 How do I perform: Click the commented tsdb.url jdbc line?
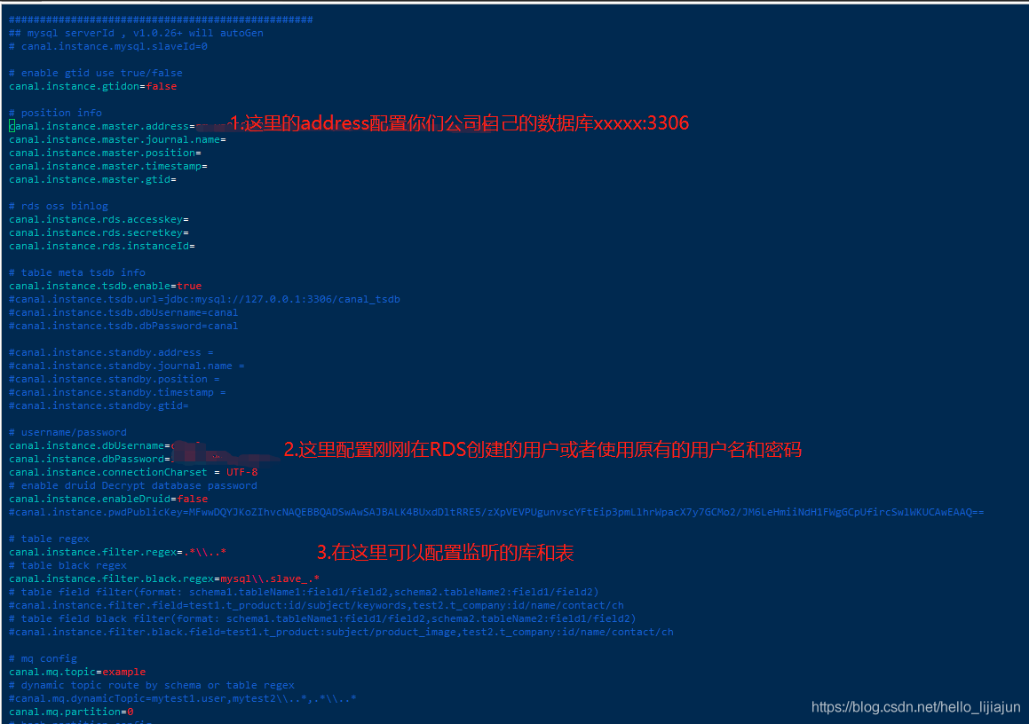204,299
